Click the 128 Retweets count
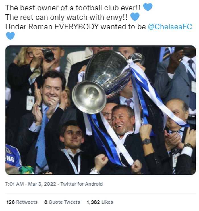Viewport: 199px width, 211px height. pos(22,202)
